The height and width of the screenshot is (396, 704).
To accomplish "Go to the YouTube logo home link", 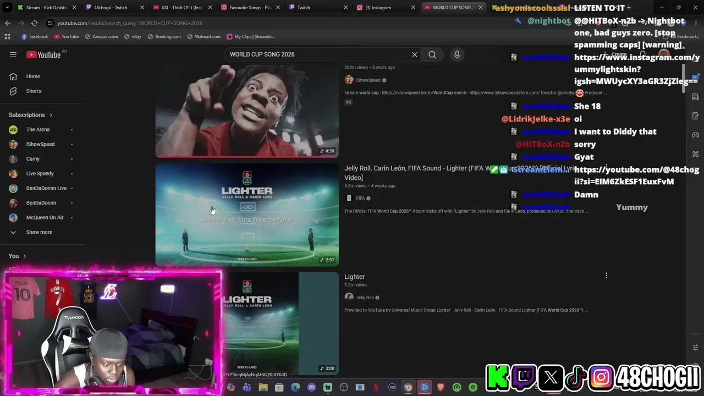I will tap(43, 54).
